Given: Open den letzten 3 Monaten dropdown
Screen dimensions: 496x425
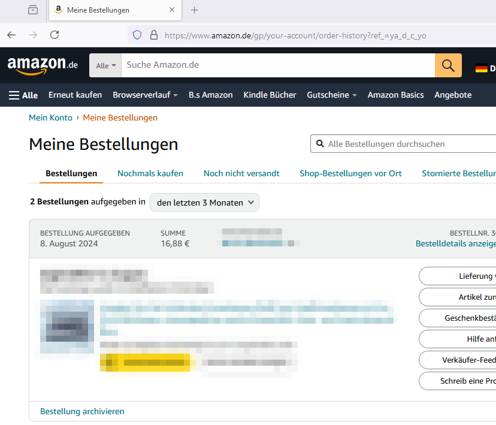Looking at the screenshot, I should pos(204,203).
